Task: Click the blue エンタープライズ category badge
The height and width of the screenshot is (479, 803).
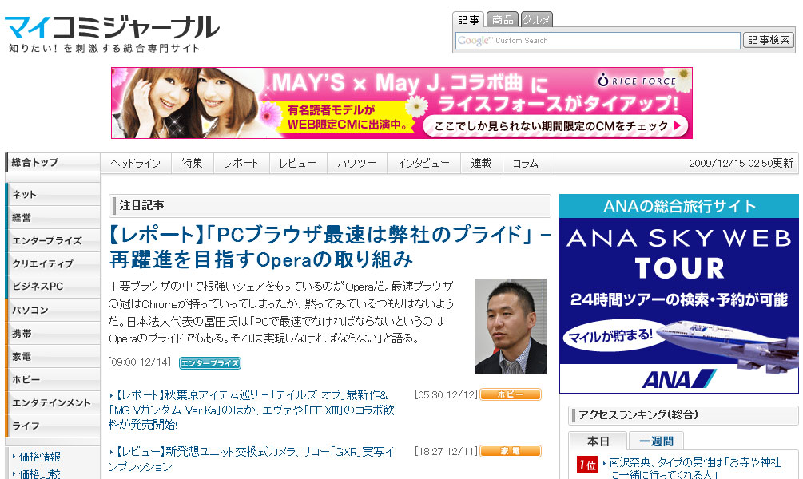Action: coord(209,363)
